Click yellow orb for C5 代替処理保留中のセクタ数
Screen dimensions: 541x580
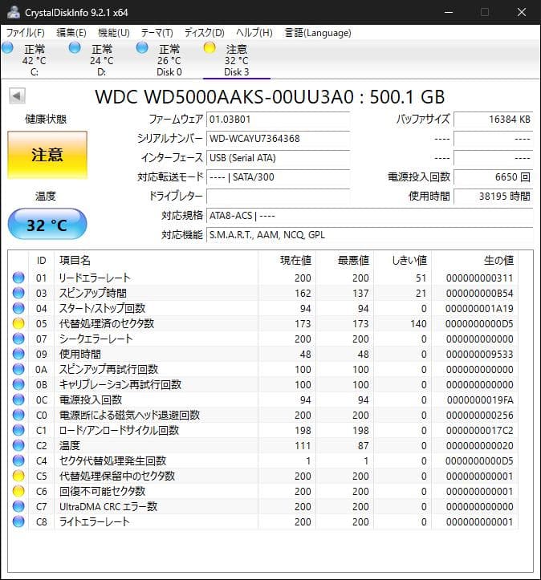[18, 476]
